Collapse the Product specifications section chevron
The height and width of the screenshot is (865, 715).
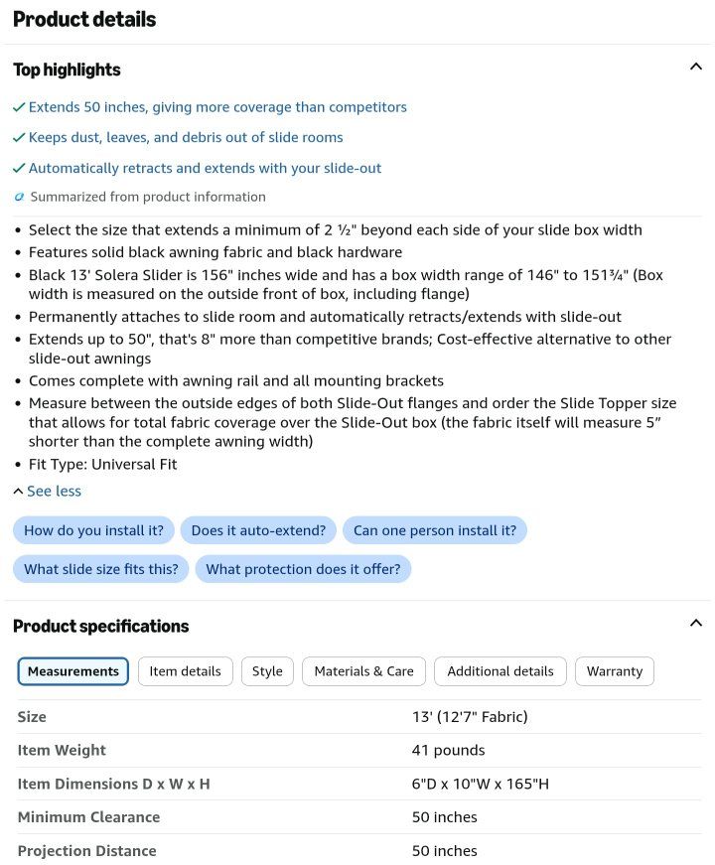696,623
